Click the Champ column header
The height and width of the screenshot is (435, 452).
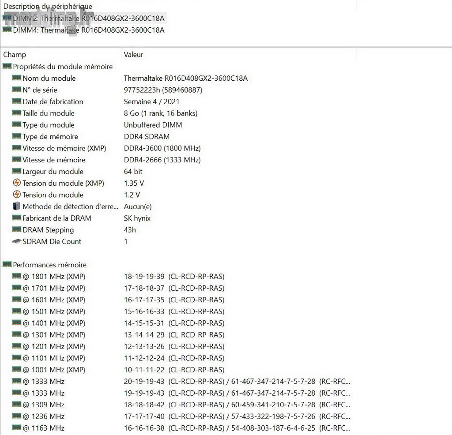coord(15,54)
